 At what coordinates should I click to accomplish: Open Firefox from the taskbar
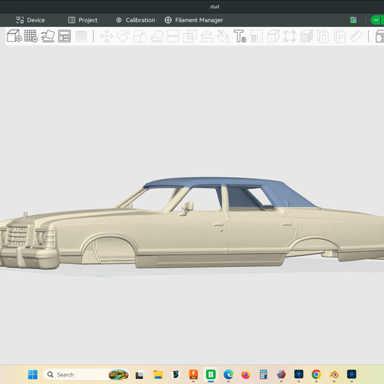246,374
